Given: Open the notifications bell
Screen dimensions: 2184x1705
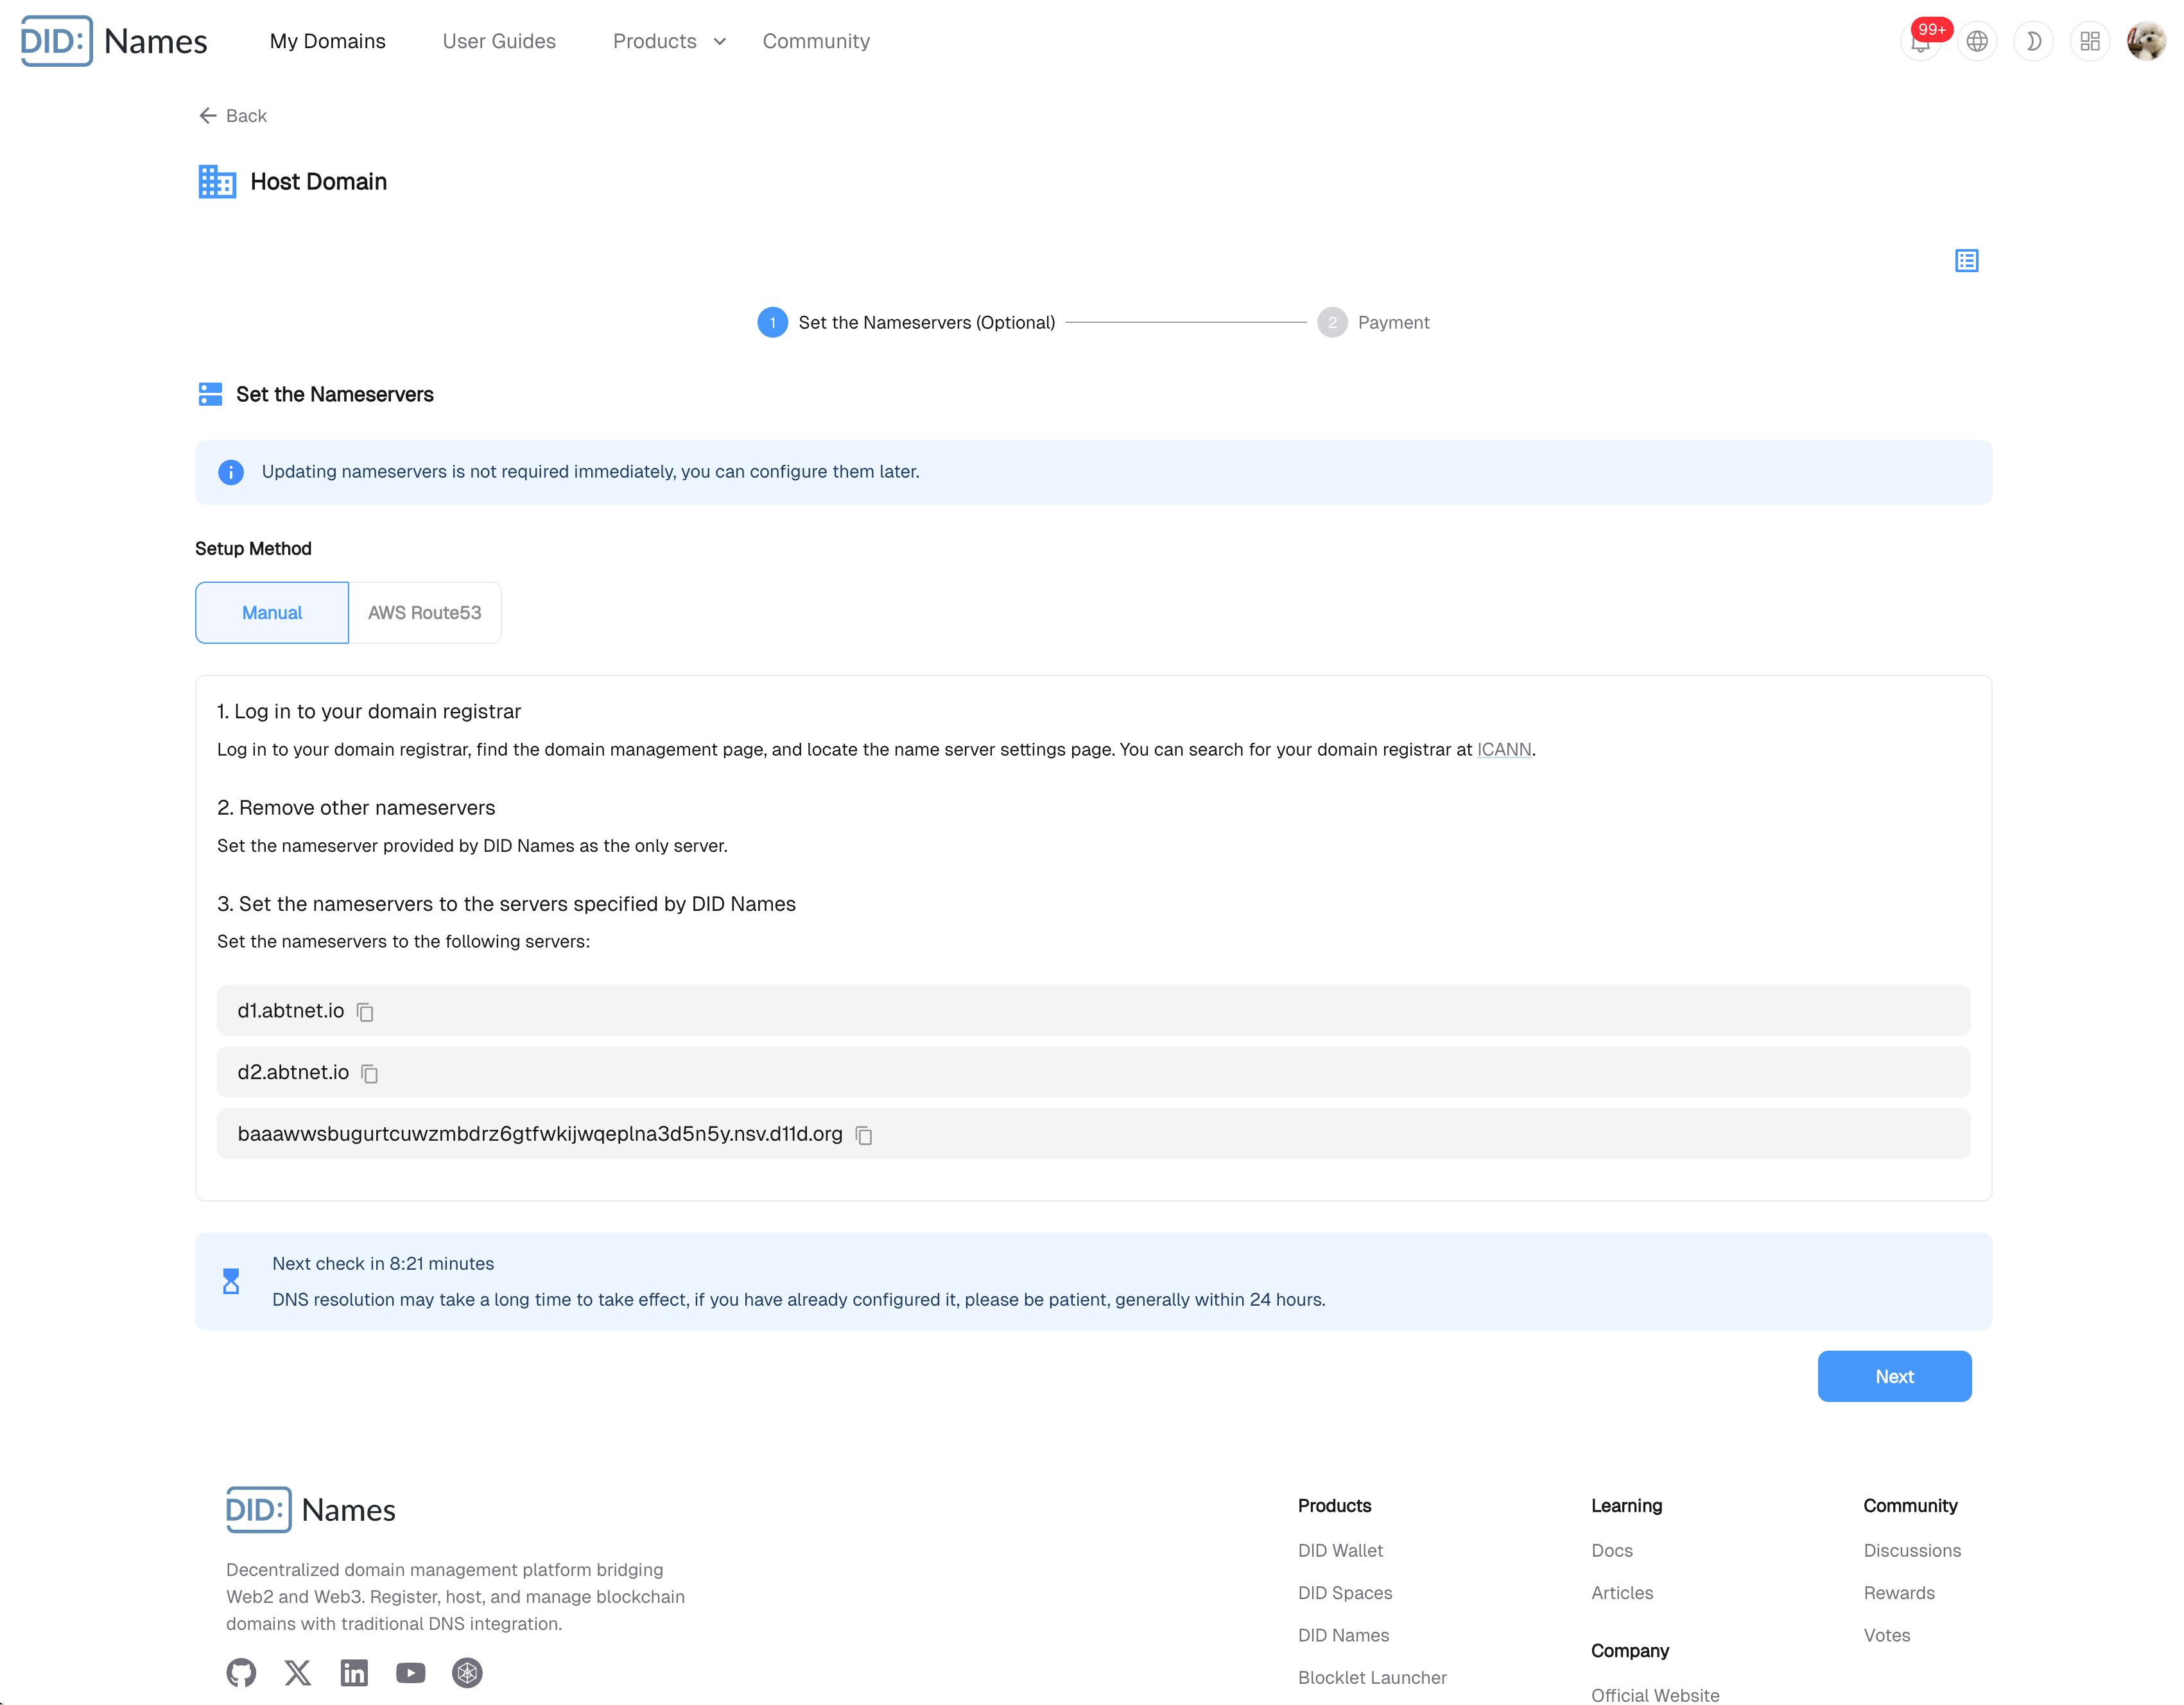Looking at the screenshot, I should (x=1920, y=42).
